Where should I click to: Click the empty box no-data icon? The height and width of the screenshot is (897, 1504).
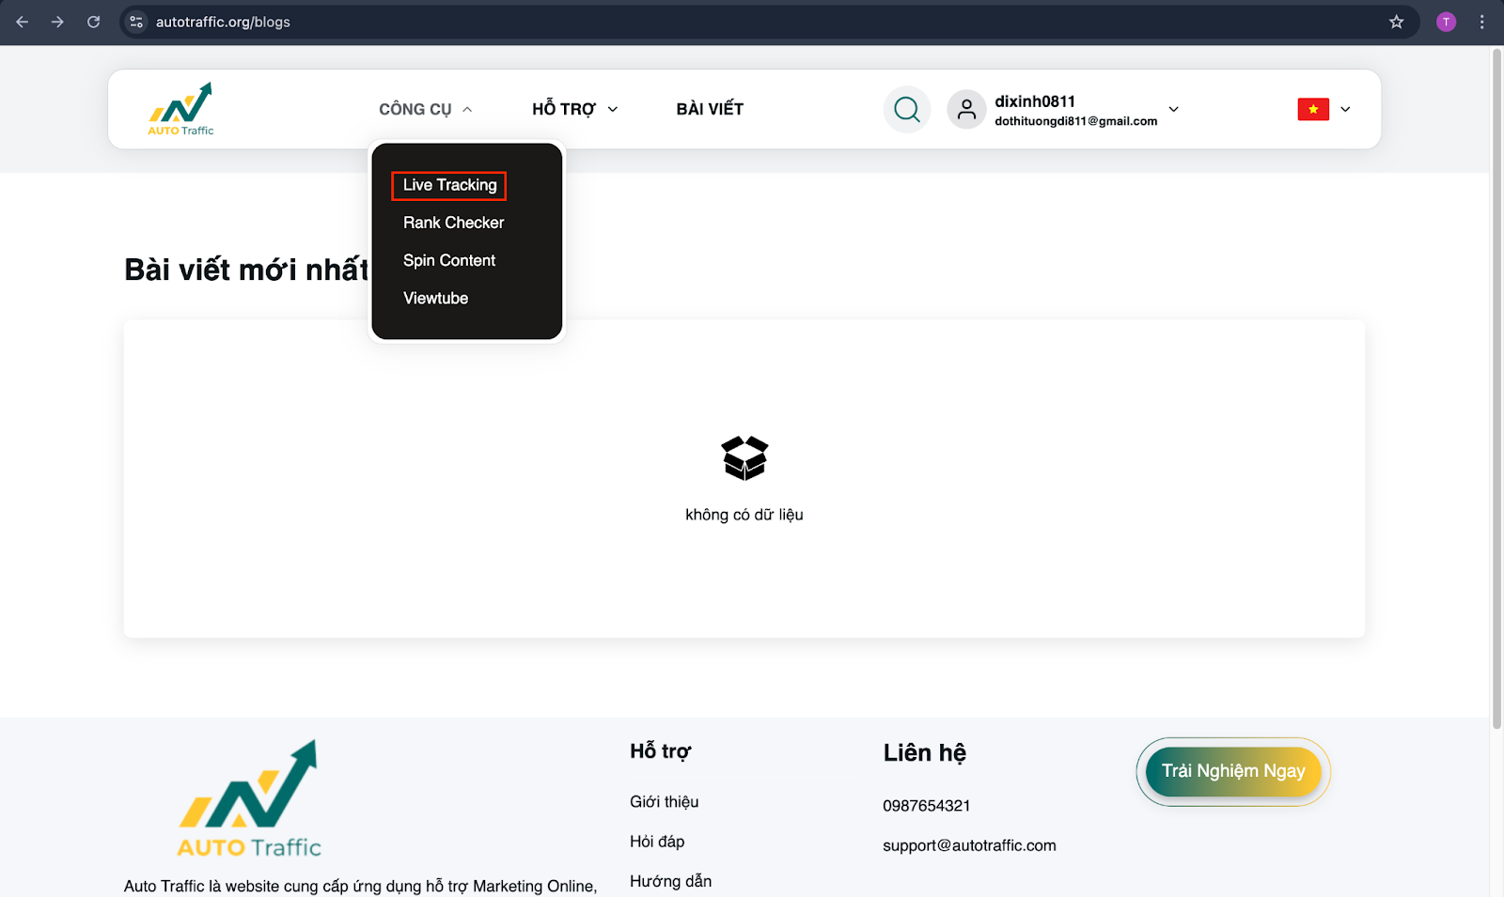click(744, 458)
